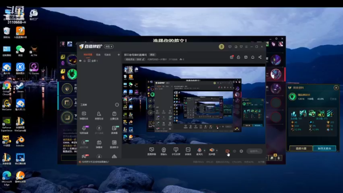
Task: Open the recycle bin on the desktop
Action: (x=6, y=33)
